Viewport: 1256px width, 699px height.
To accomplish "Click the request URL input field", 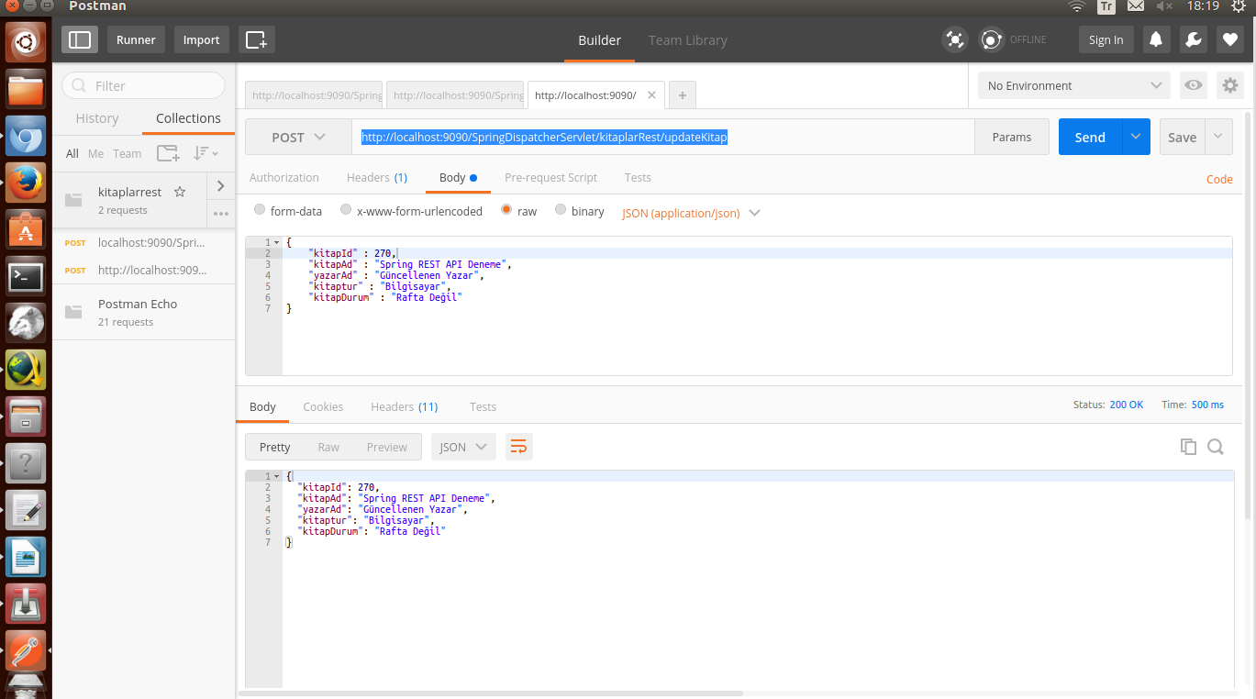I will point(662,137).
